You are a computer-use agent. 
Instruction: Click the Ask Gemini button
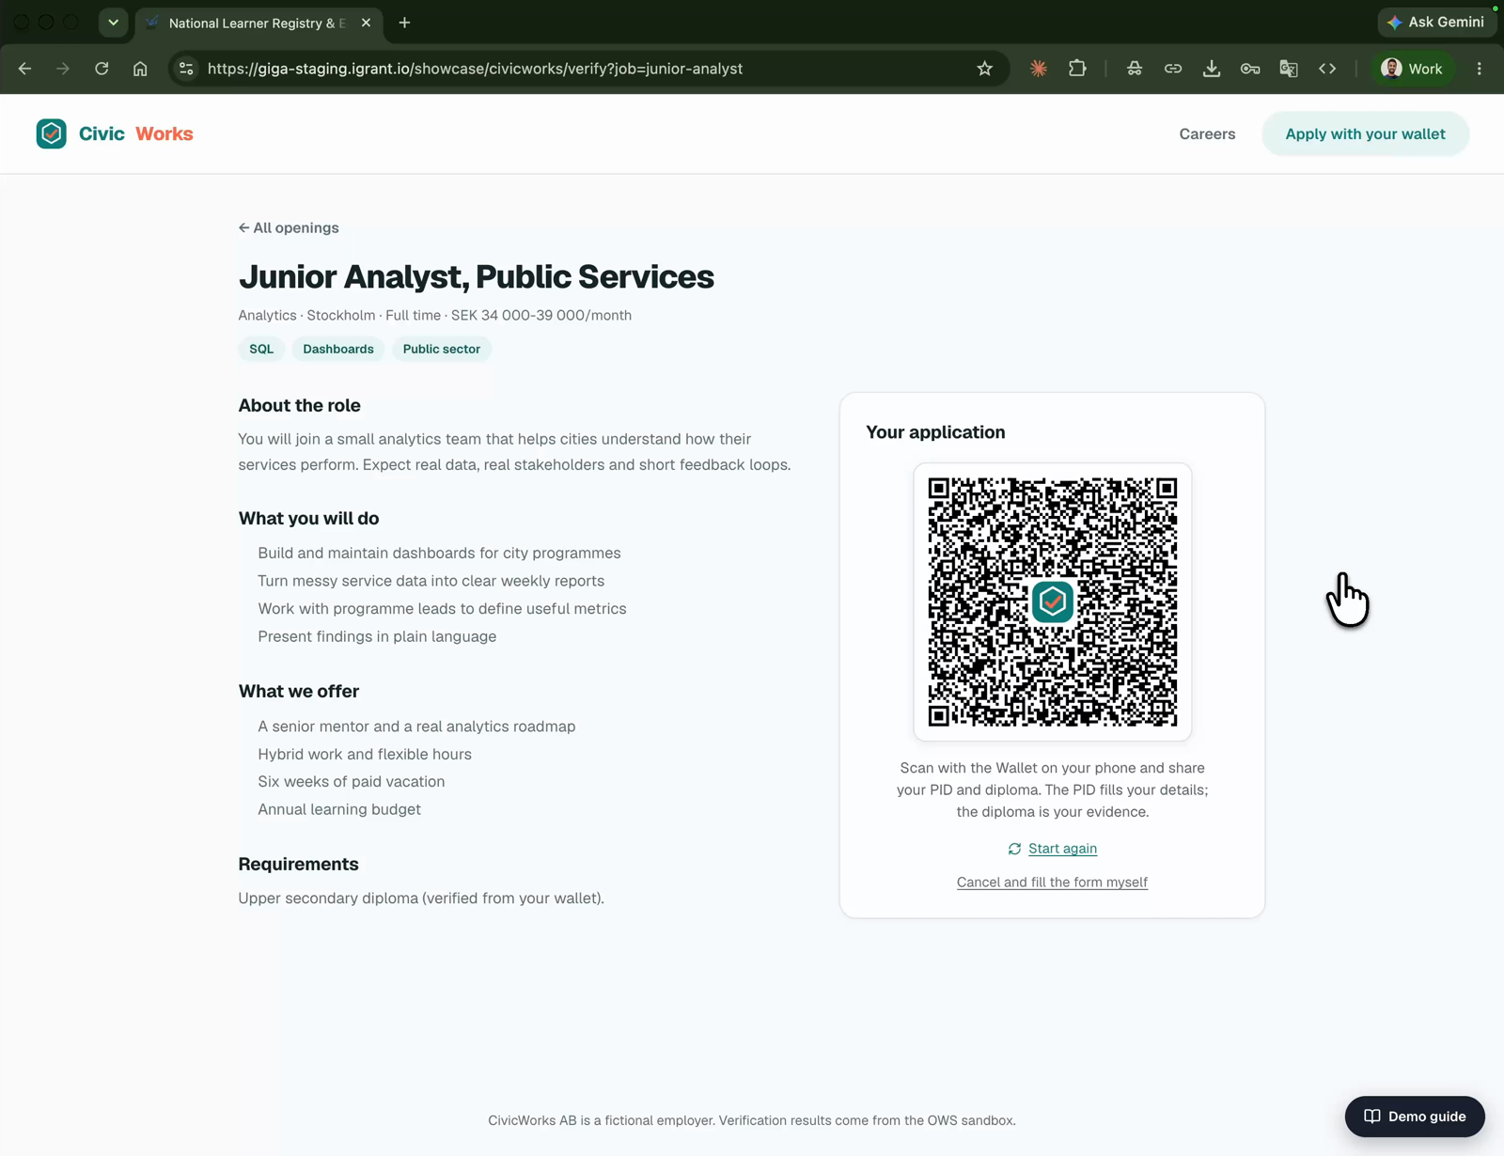(x=1437, y=22)
